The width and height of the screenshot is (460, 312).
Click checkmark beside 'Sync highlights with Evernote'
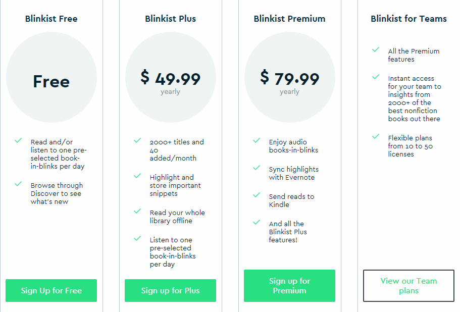(x=257, y=168)
